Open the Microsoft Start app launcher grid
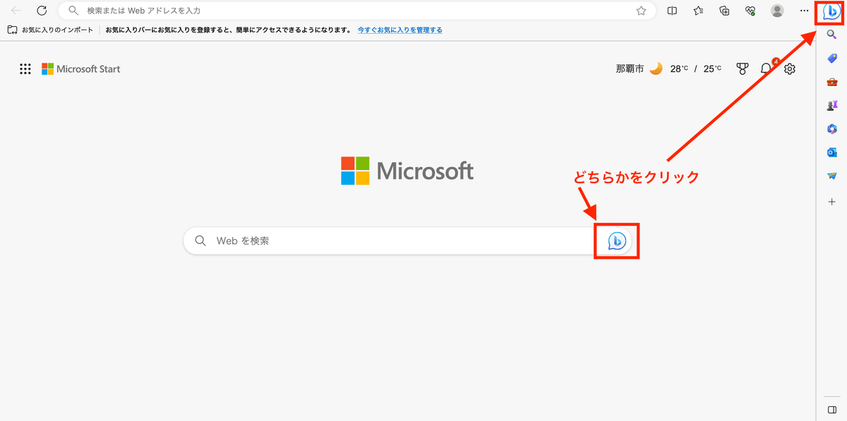 pyautogui.click(x=25, y=69)
